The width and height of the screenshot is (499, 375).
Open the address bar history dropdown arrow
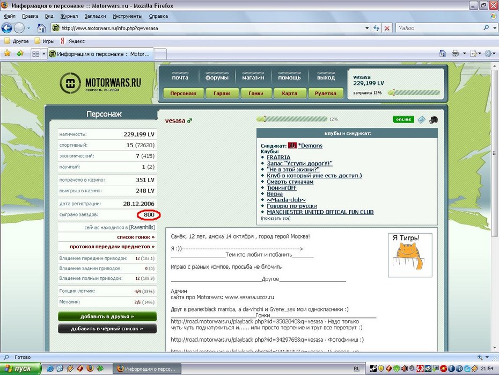(367, 28)
